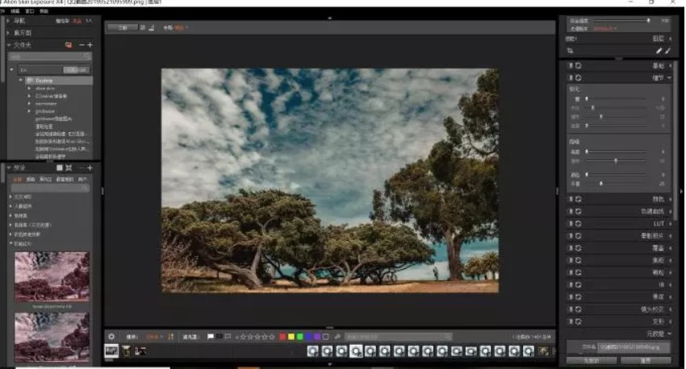
Task: Select the crop tool in right panel
Action: point(570,50)
